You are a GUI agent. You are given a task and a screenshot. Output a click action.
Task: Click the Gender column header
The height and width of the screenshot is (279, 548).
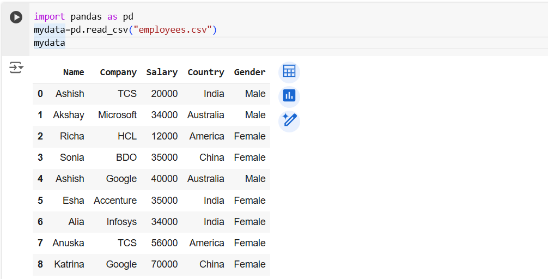(x=249, y=72)
